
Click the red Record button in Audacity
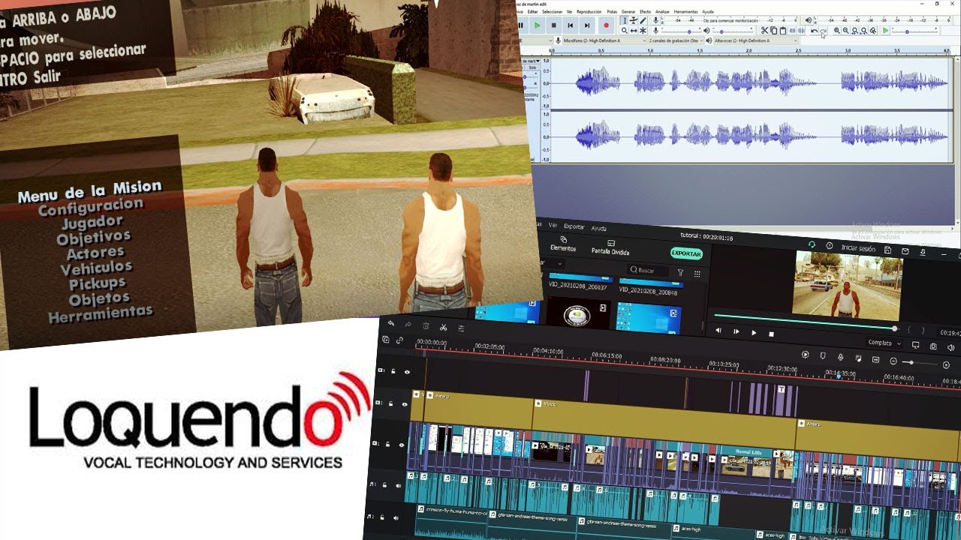(x=606, y=25)
